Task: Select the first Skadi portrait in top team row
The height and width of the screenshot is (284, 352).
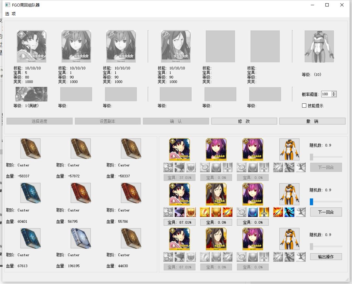Action: point(76,47)
